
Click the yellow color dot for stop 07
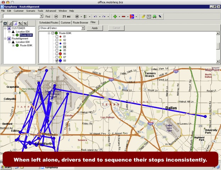61,57
